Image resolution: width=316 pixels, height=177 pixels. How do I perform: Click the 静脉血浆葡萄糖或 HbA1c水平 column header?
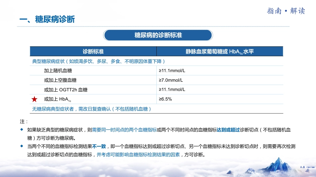tap(220, 52)
